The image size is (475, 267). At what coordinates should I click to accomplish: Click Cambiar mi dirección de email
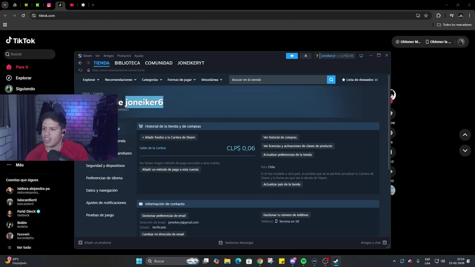click(x=163, y=234)
